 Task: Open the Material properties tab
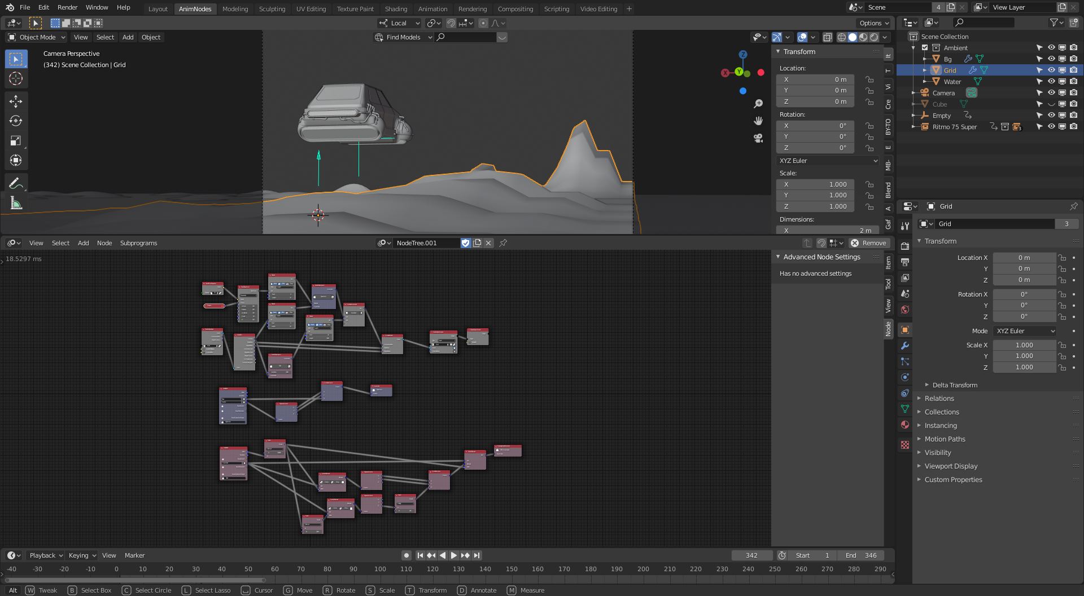(x=905, y=425)
